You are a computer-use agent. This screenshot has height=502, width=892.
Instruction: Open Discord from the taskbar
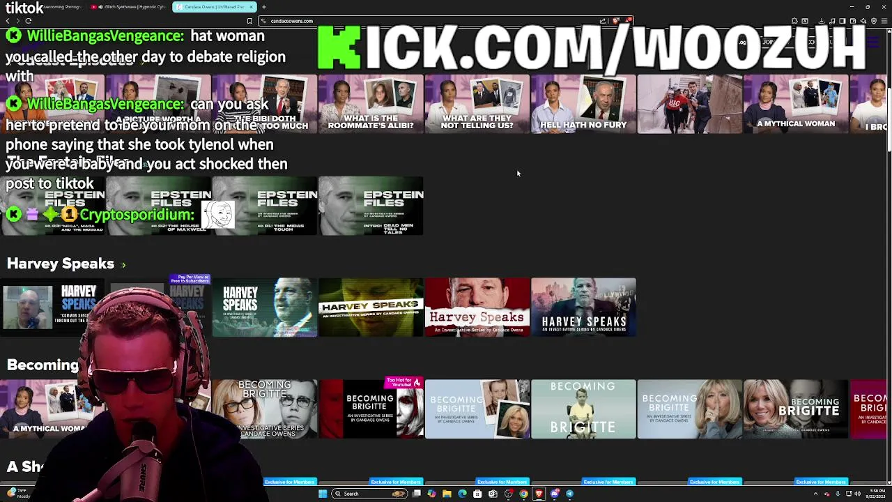[x=555, y=494]
